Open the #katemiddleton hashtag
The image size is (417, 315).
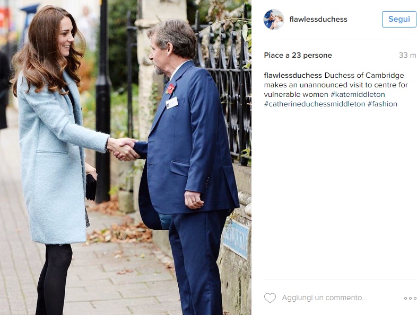tap(358, 94)
